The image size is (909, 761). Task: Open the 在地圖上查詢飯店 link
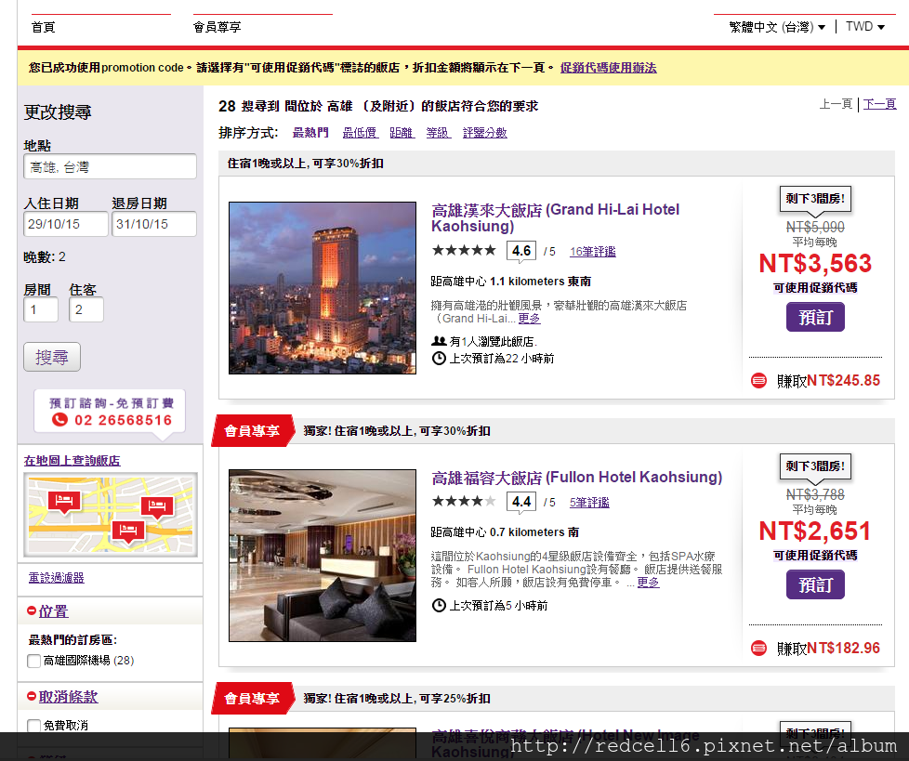pyautogui.click(x=72, y=461)
